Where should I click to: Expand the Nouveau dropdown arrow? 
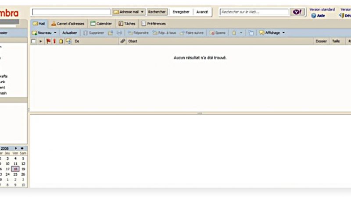55,33
